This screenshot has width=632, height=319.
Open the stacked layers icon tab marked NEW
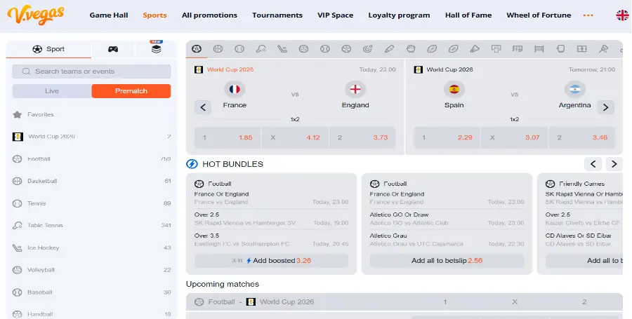point(156,49)
